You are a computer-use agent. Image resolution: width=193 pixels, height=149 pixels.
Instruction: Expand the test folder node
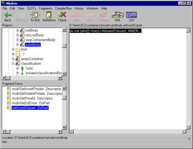[13, 49]
